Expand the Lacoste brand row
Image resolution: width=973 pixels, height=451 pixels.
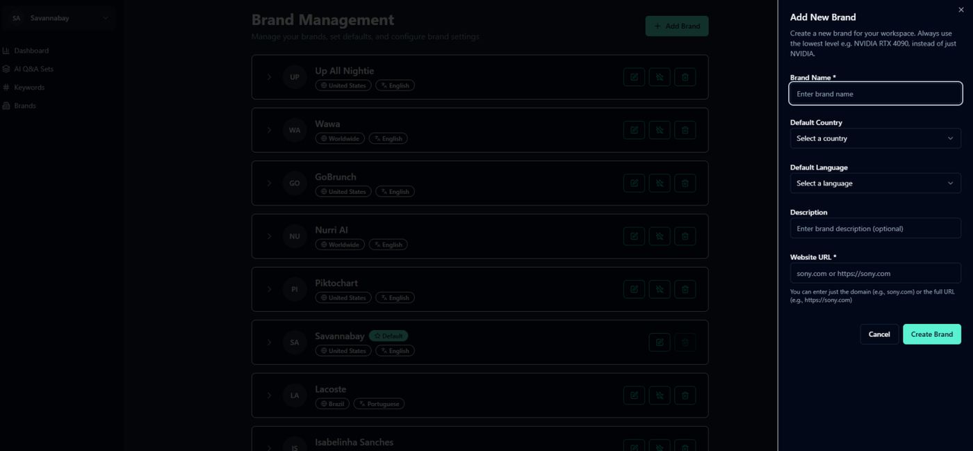[x=270, y=395]
